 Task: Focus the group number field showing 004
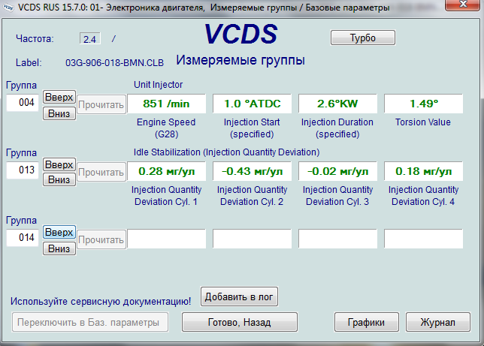point(23,103)
